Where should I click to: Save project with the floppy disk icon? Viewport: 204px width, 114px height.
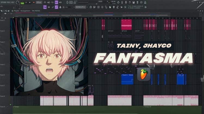pos(134,2)
